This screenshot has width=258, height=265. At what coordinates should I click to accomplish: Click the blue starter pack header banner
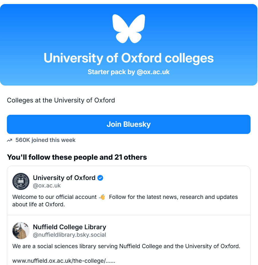pos(129,45)
